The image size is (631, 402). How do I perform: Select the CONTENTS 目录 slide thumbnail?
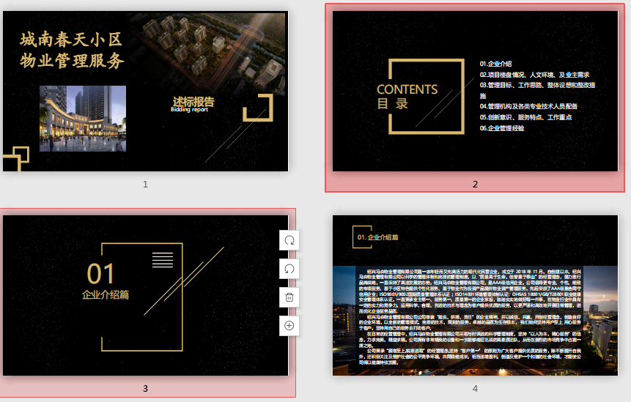point(474,91)
